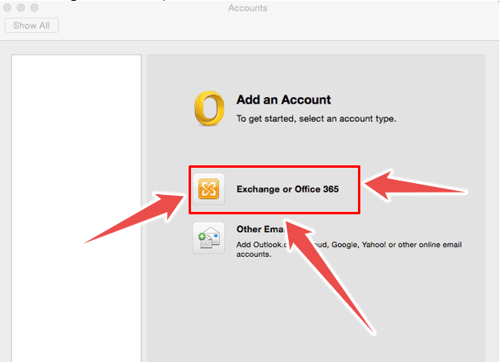Screen dimensions: 500x362
Task: Click empty gray area below Other Email
Action: [x=321, y=313]
